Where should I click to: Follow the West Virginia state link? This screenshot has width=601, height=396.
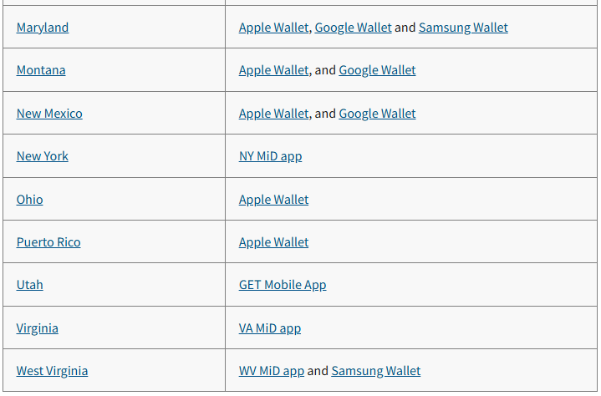coord(52,371)
